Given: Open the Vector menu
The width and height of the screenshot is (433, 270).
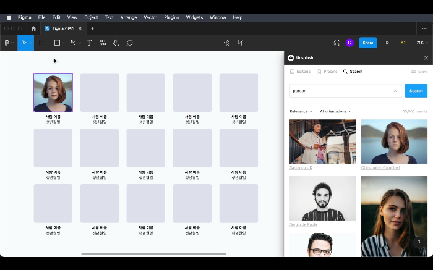Looking at the screenshot, I should point(150,17).
